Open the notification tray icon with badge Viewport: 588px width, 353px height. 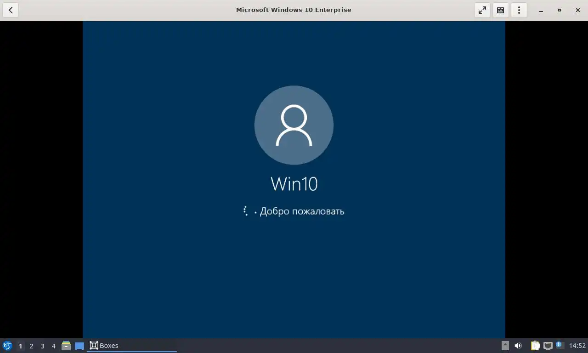coord(560,345)
